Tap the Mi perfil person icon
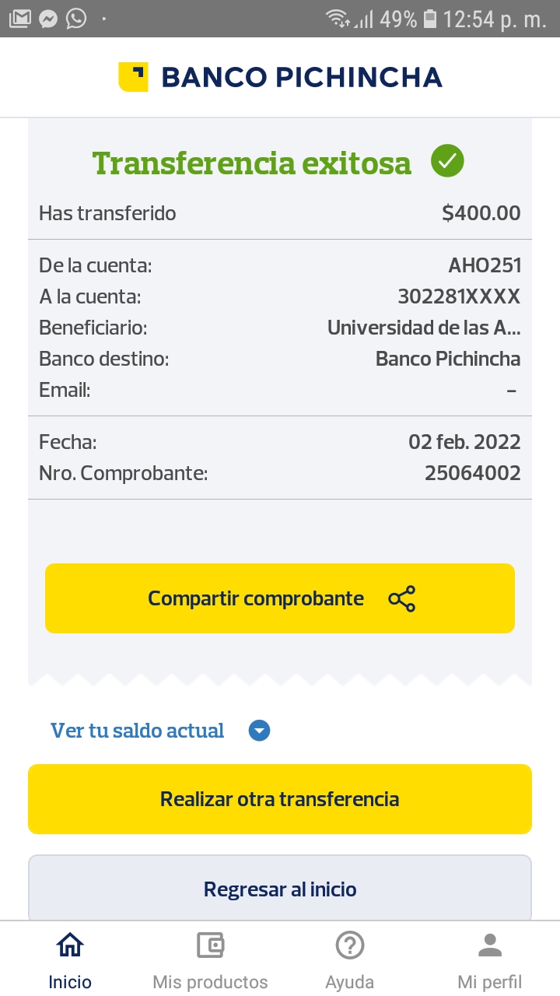 click(490, 945)
